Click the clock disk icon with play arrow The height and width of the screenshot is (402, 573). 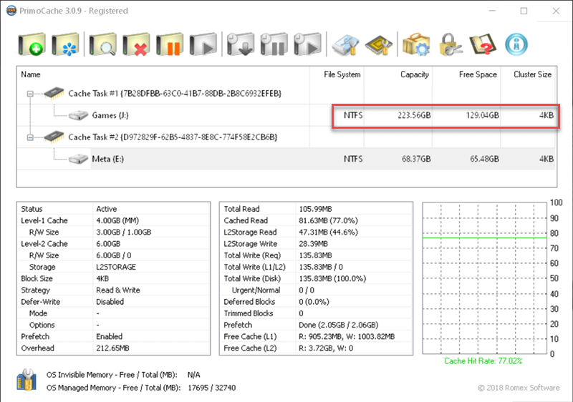pos(308,44)
